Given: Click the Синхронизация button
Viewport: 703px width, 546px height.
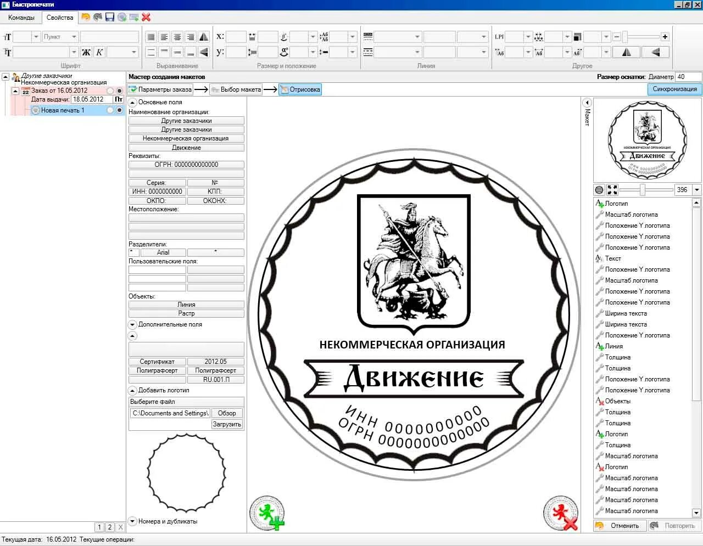Looking at the screenshot, I should tap(674, 89).
